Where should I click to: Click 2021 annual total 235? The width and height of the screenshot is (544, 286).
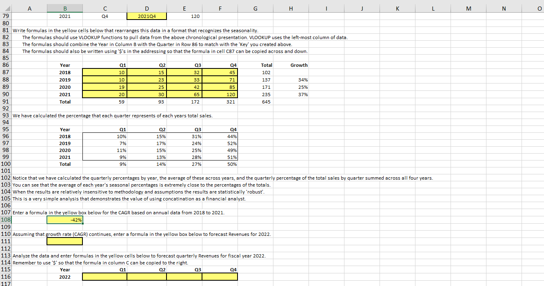(266, 95)
